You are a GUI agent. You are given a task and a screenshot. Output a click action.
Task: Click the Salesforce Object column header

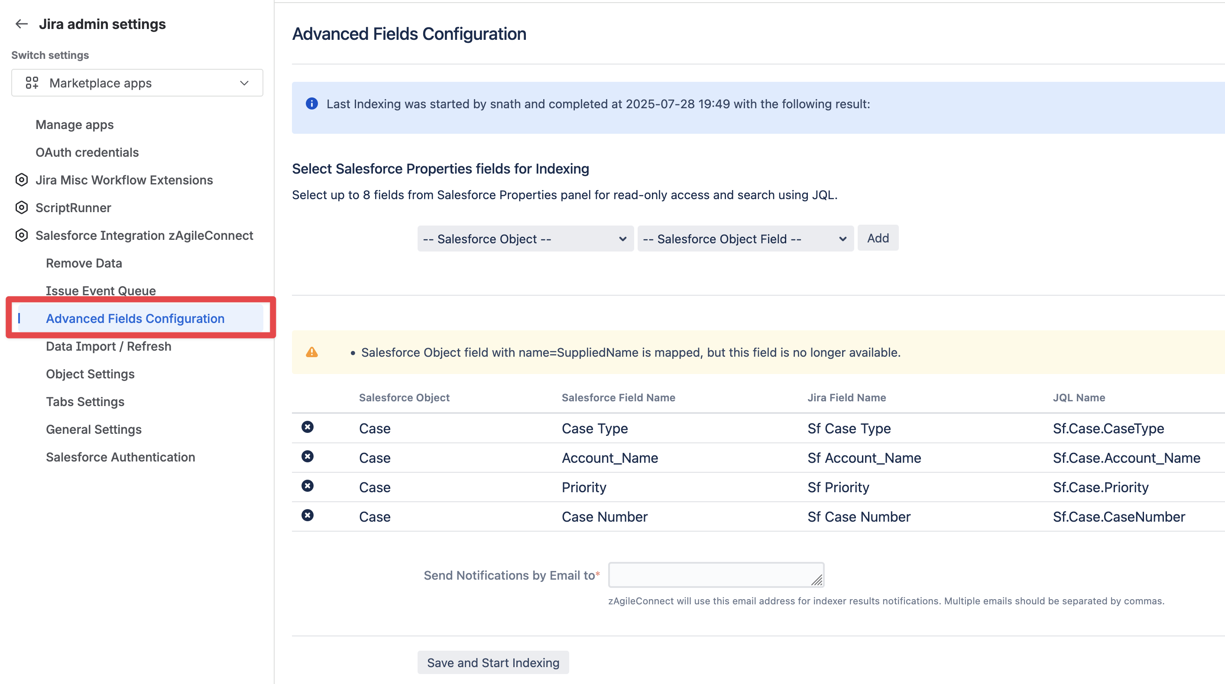(x=404, y=397)
